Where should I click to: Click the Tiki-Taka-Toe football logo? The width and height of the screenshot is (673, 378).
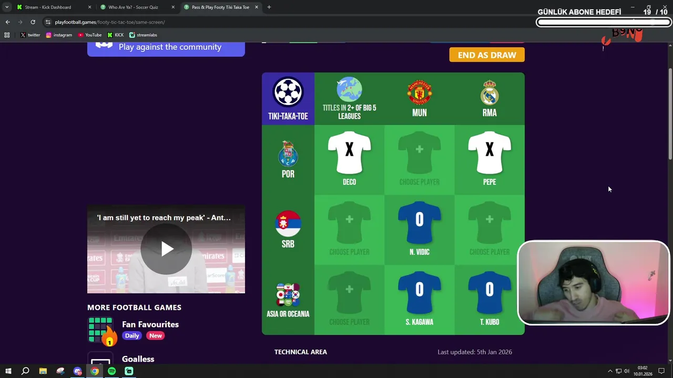288,92
